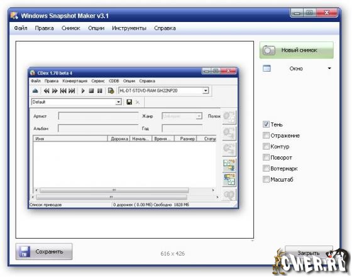Click the Сохранить save button
Viewport: 352px width, 277px height.
coord(44,252)
